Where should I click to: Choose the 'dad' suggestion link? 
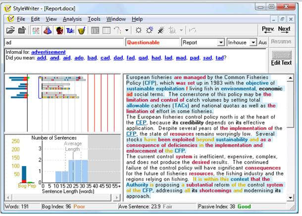pyautogui.click(x=118, y=58)
